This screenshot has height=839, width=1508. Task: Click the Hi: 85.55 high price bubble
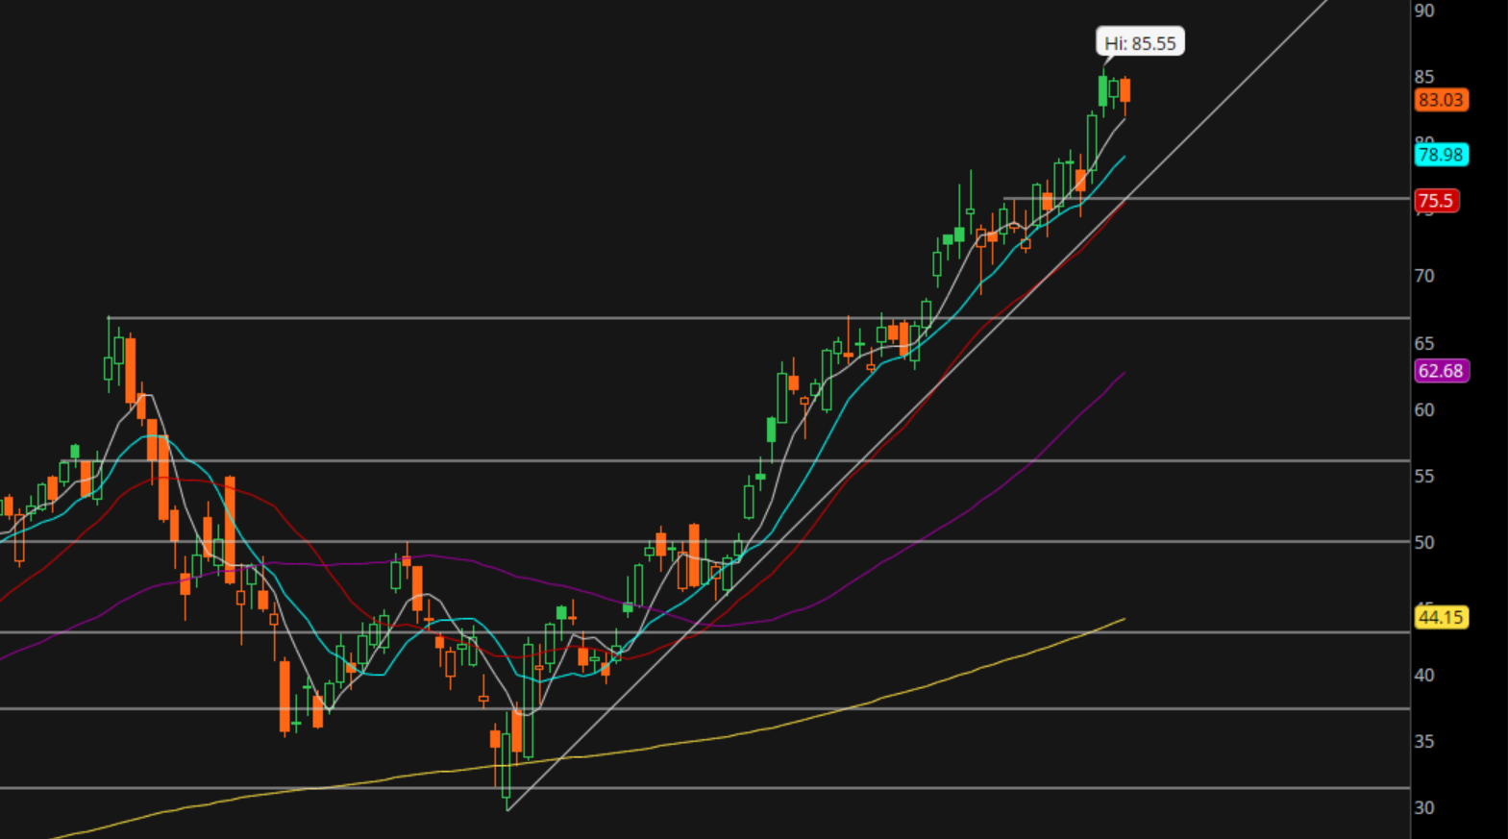click(1140, 43)
